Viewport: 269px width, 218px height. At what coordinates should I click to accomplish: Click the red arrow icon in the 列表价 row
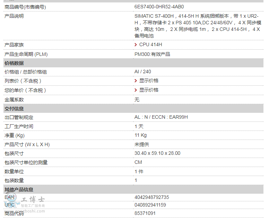(136, 81)
